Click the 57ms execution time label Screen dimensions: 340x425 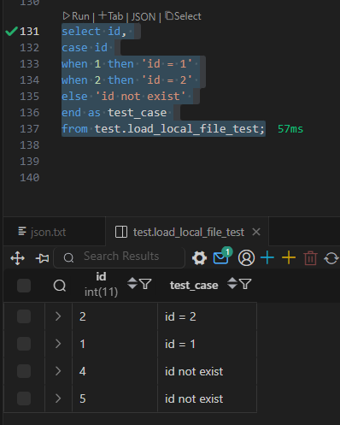[x=290, y=129]
